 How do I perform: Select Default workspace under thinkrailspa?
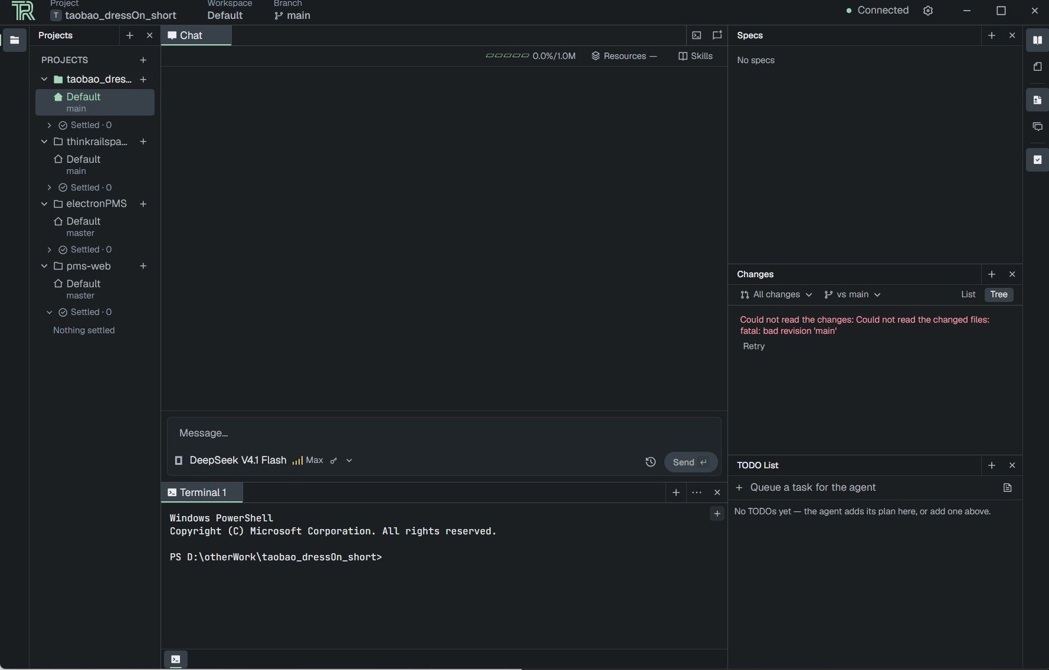click(x=95, y=165)
